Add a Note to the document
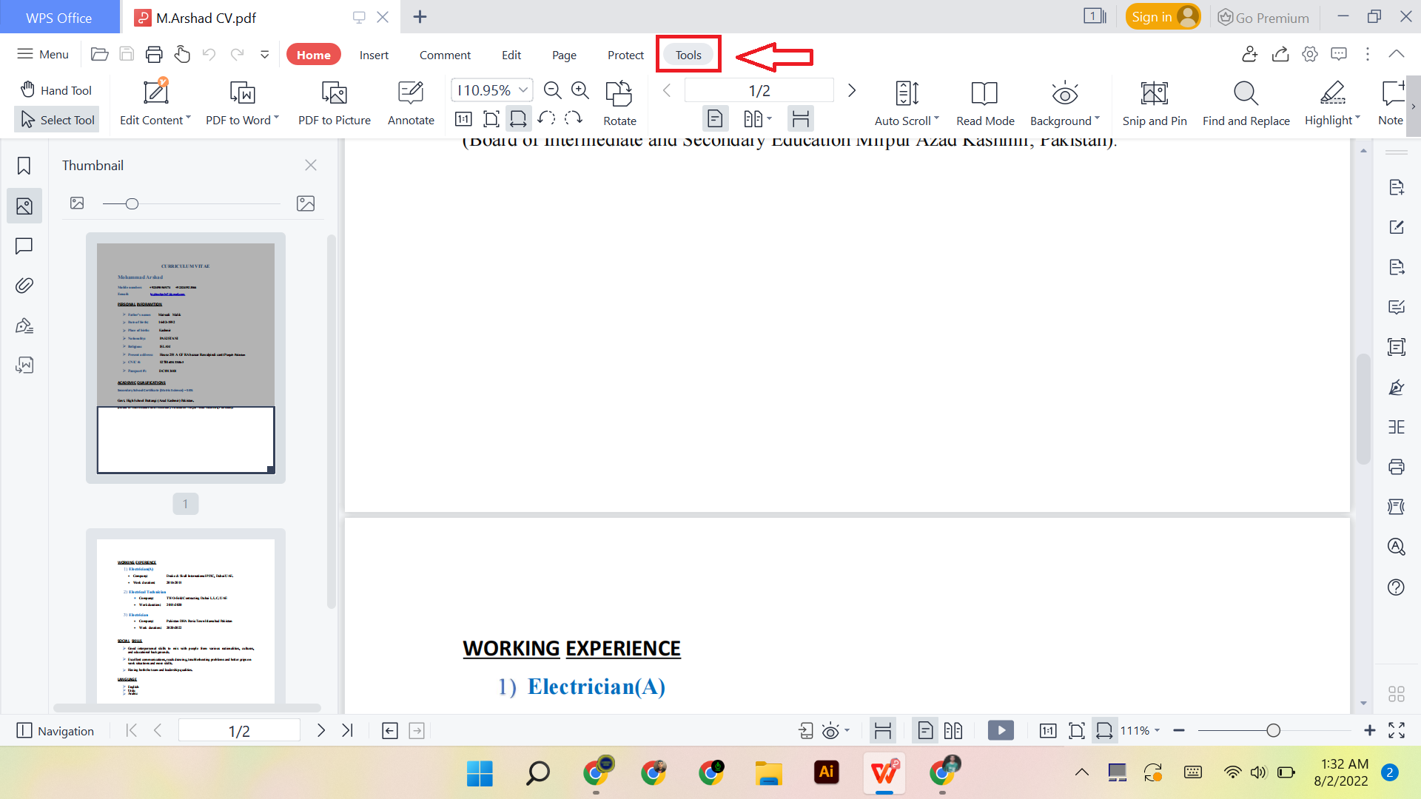The height and width of the screenshot is (799, 1421). [1391, 102]
